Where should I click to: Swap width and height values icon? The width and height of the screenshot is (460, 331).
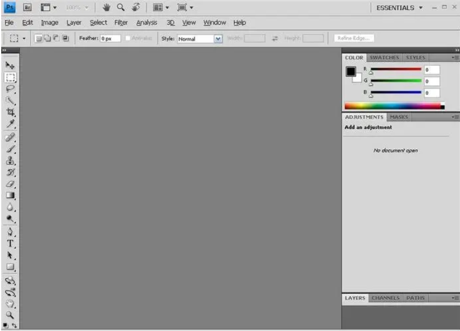pos(275,38)
